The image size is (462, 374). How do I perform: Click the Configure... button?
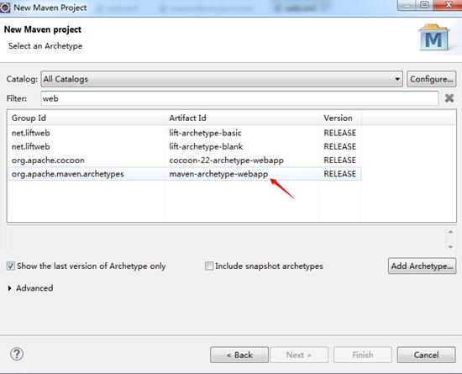[432, 79]
